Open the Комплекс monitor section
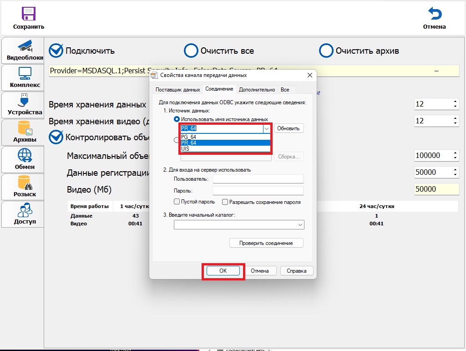This screenshot has width=466, height=351. 24,77
